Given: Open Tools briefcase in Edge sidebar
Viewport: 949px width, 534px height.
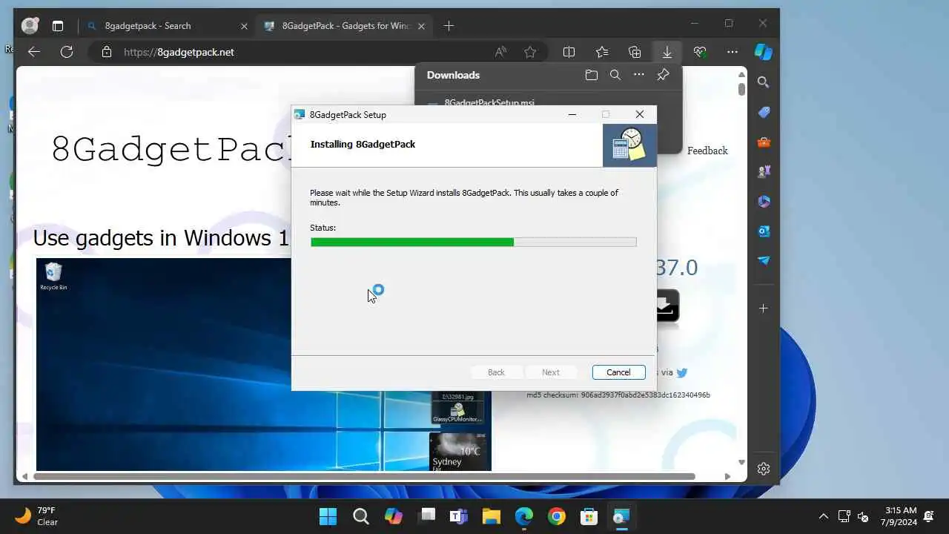Looking at the screenshot, I should (764, 142).
